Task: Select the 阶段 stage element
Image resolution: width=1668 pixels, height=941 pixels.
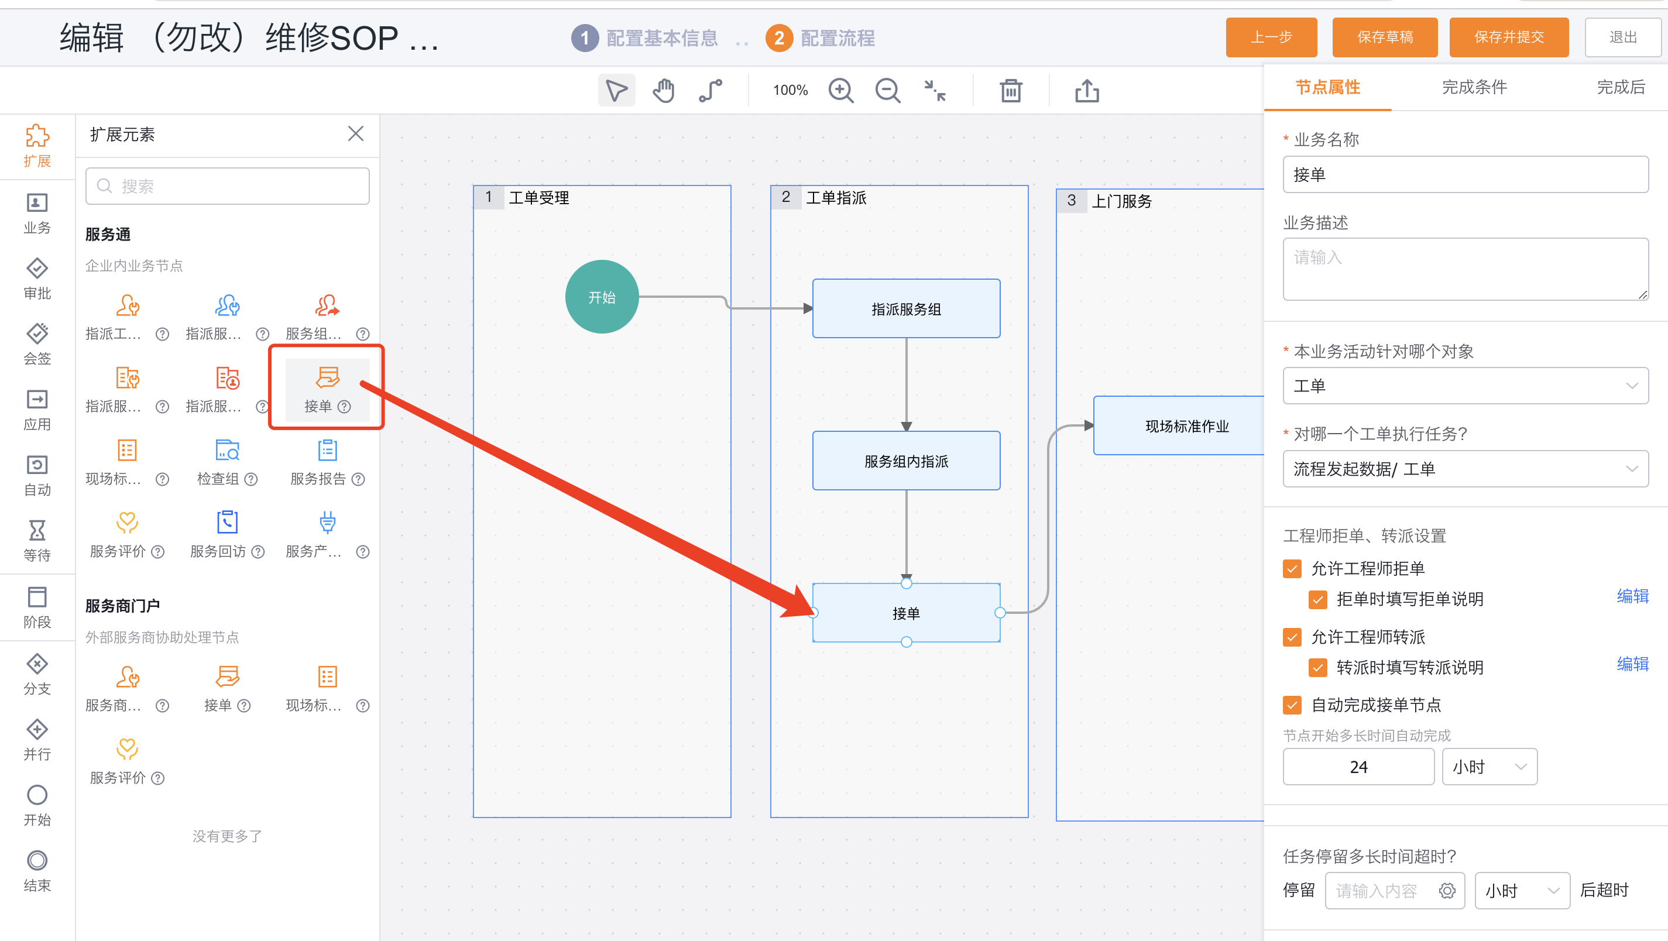Action: click(37, 607)
